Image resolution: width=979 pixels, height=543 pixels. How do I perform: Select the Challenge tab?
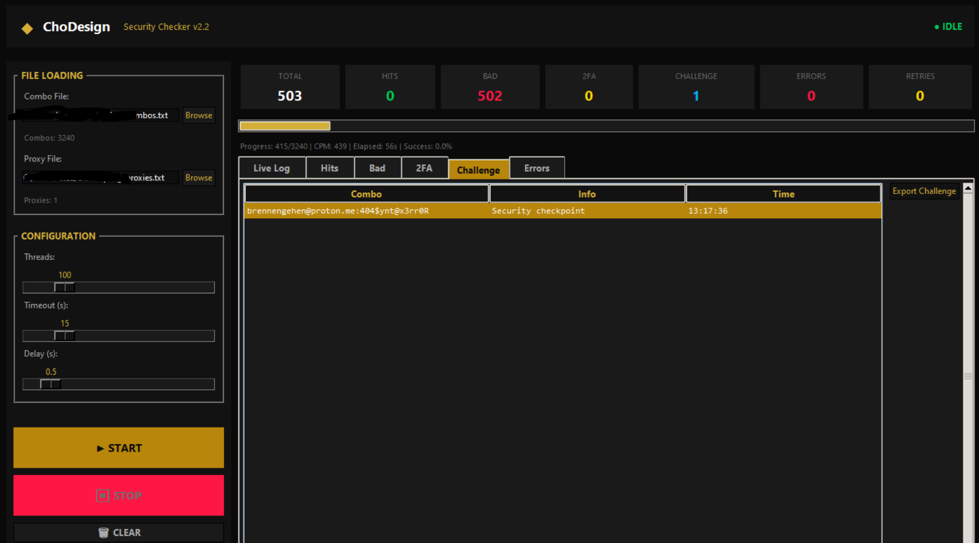point(478,169)
